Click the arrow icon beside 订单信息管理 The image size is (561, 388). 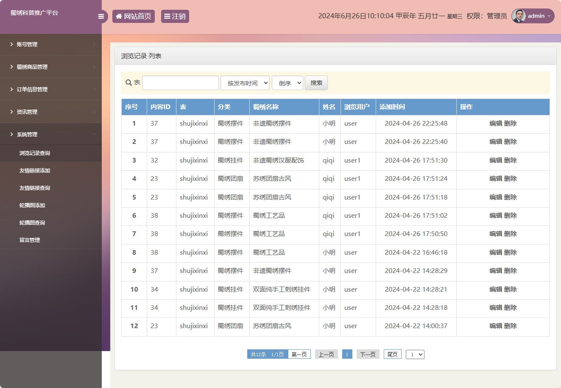[11, 89]
